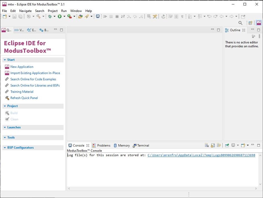Switch to the Expressions tab in left panel
This screenshot has height=198, width=263.
(x=31, y=30)
